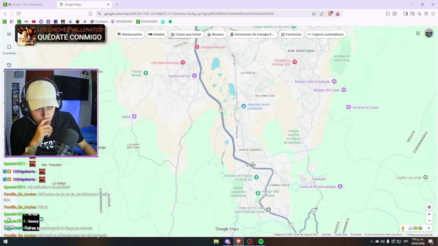The image size is (438, 246).
Task: Open the browser extensions puzzle icon
Action: [x=388, y=14]
